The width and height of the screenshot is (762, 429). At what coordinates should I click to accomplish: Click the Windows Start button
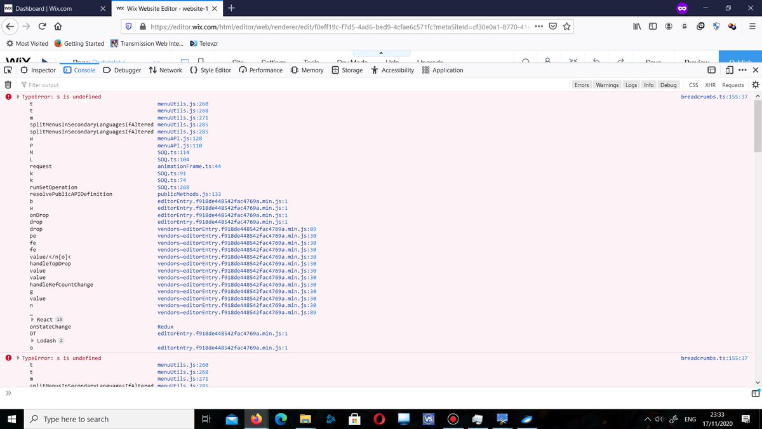coord(12,419)
